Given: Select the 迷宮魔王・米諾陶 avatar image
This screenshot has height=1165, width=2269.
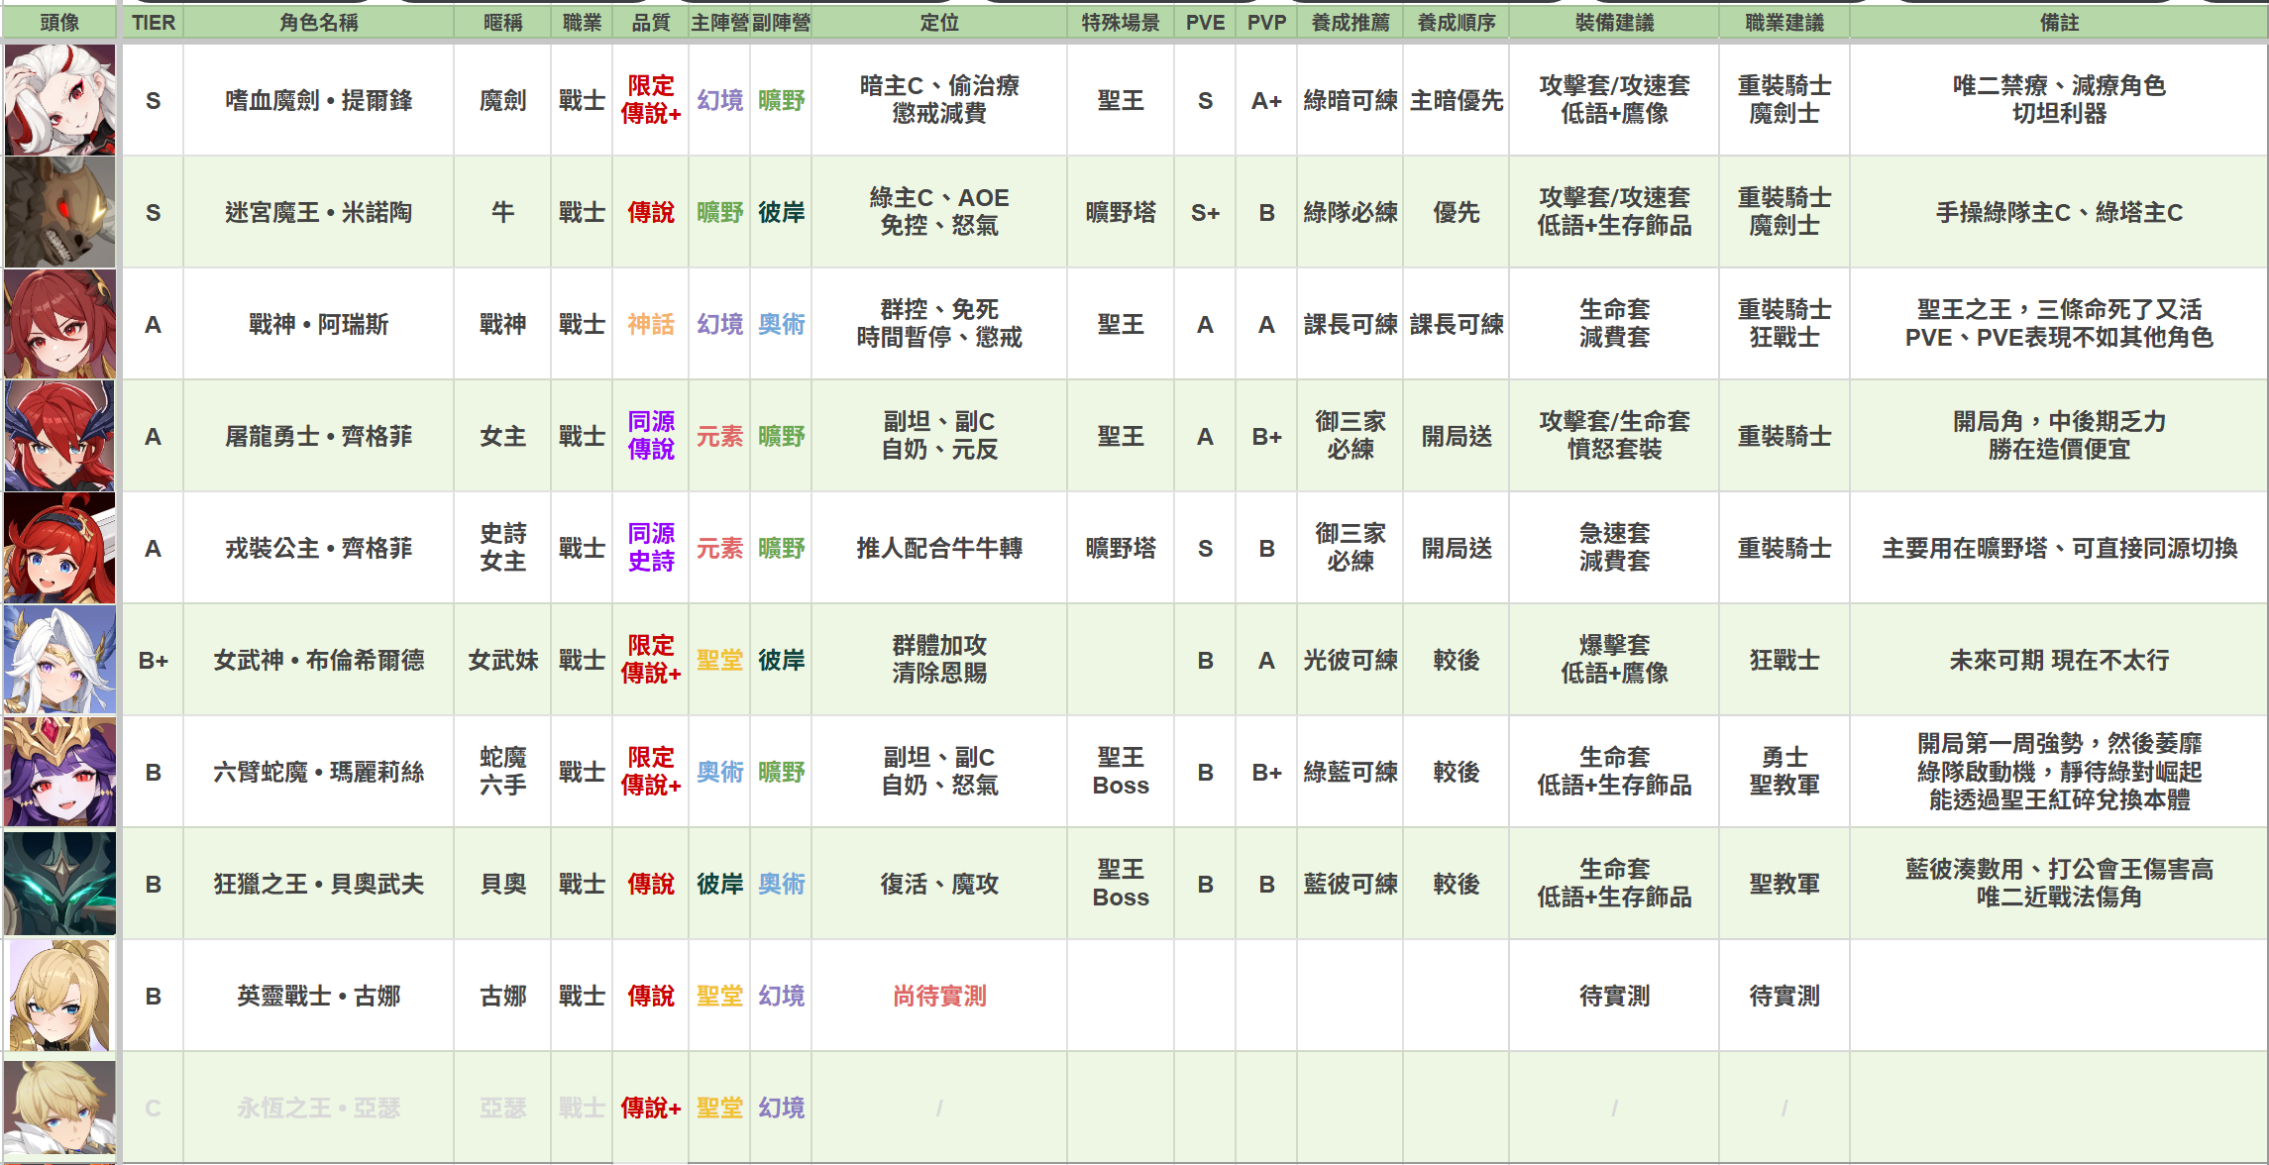Looking at the screenshot, I should (59, 212).
